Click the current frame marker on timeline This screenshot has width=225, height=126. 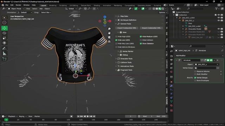point(6,120)
